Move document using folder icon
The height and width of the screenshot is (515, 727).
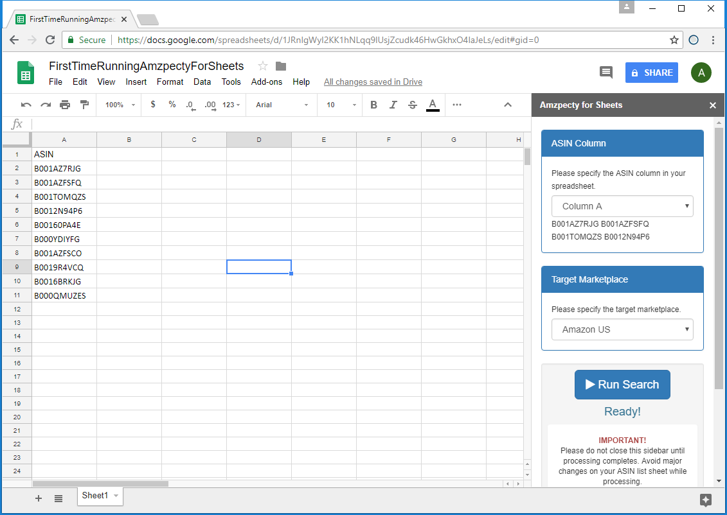[x=281, y=66]
